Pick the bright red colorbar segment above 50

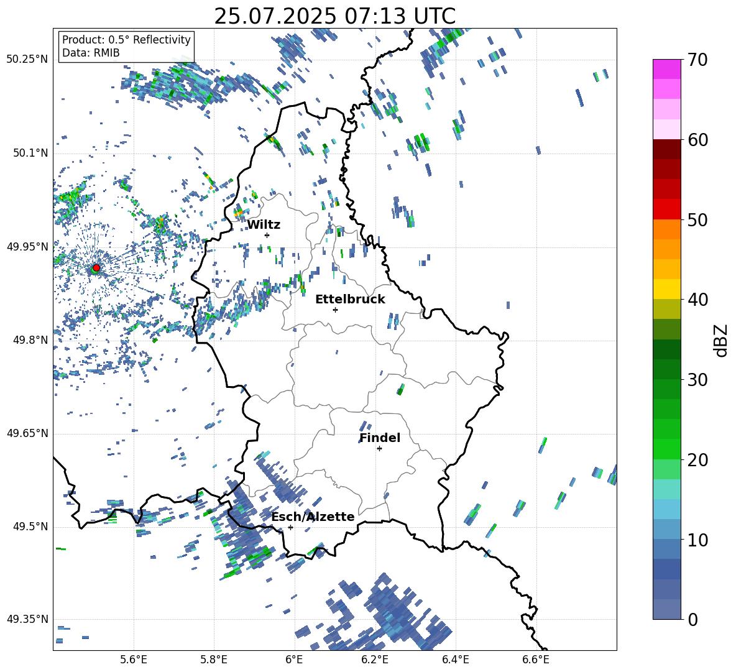tap(666, 209)
